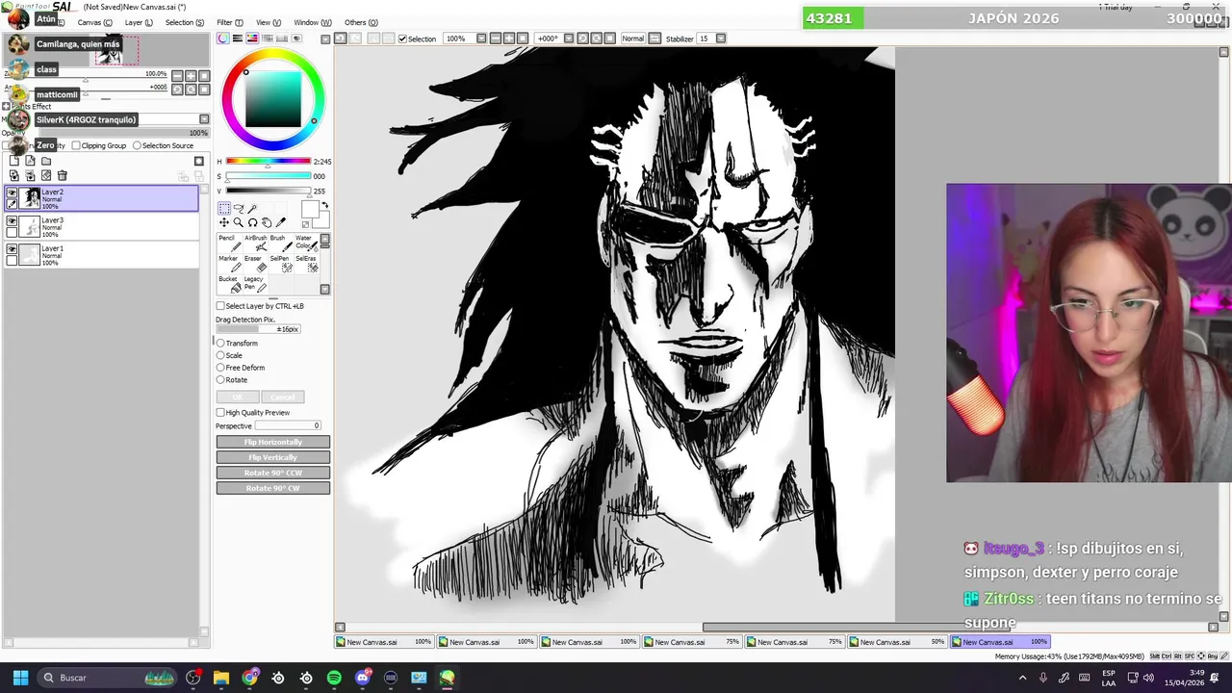Hide Layer2 with its eye icon
1232x693 pixels.
click(x=12, y=193)
